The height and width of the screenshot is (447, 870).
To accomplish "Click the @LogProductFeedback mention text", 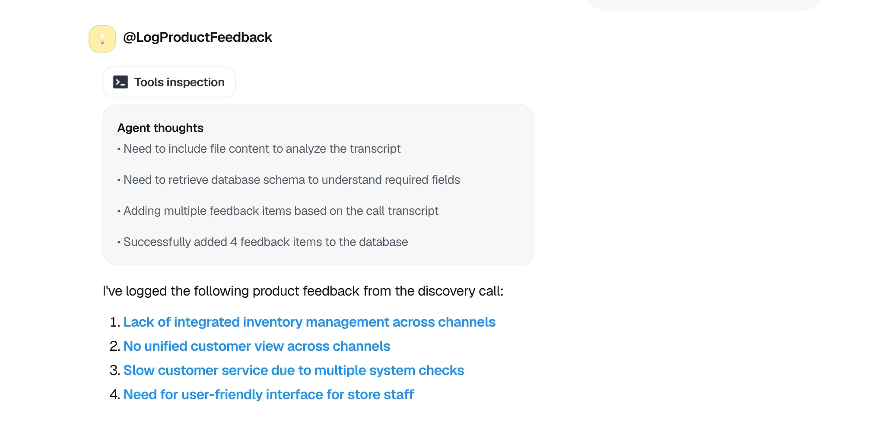I will (198, 38).
